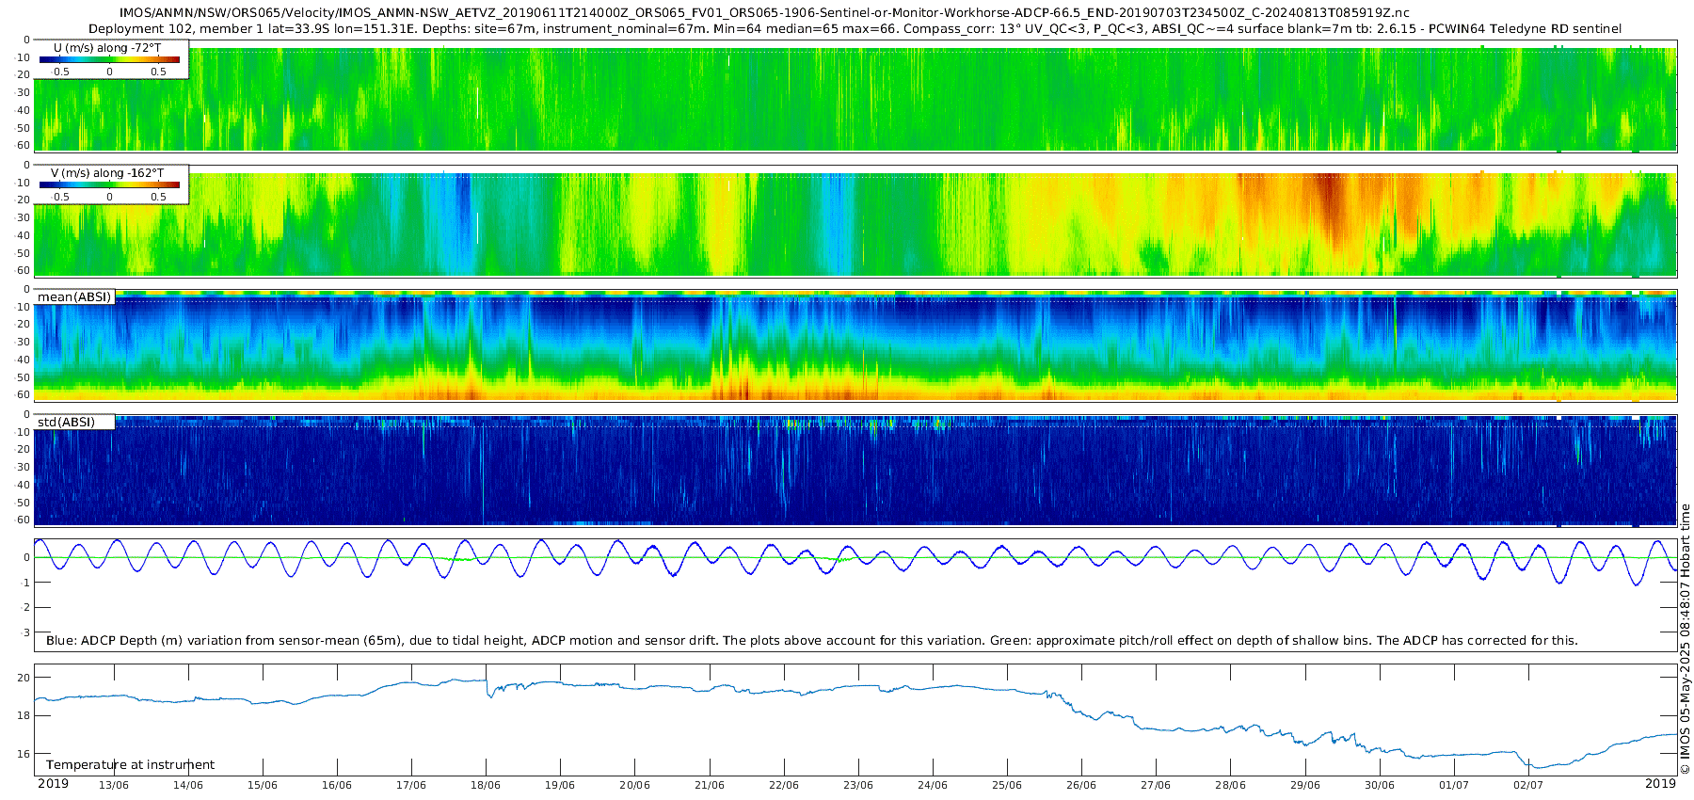Click the 01/07 date tick label

pyautogui.click(x=1453, y=785)
